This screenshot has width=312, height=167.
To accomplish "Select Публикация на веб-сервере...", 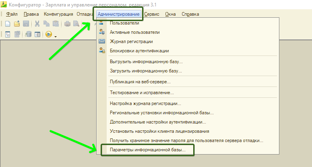I will (x=188, y=82).
